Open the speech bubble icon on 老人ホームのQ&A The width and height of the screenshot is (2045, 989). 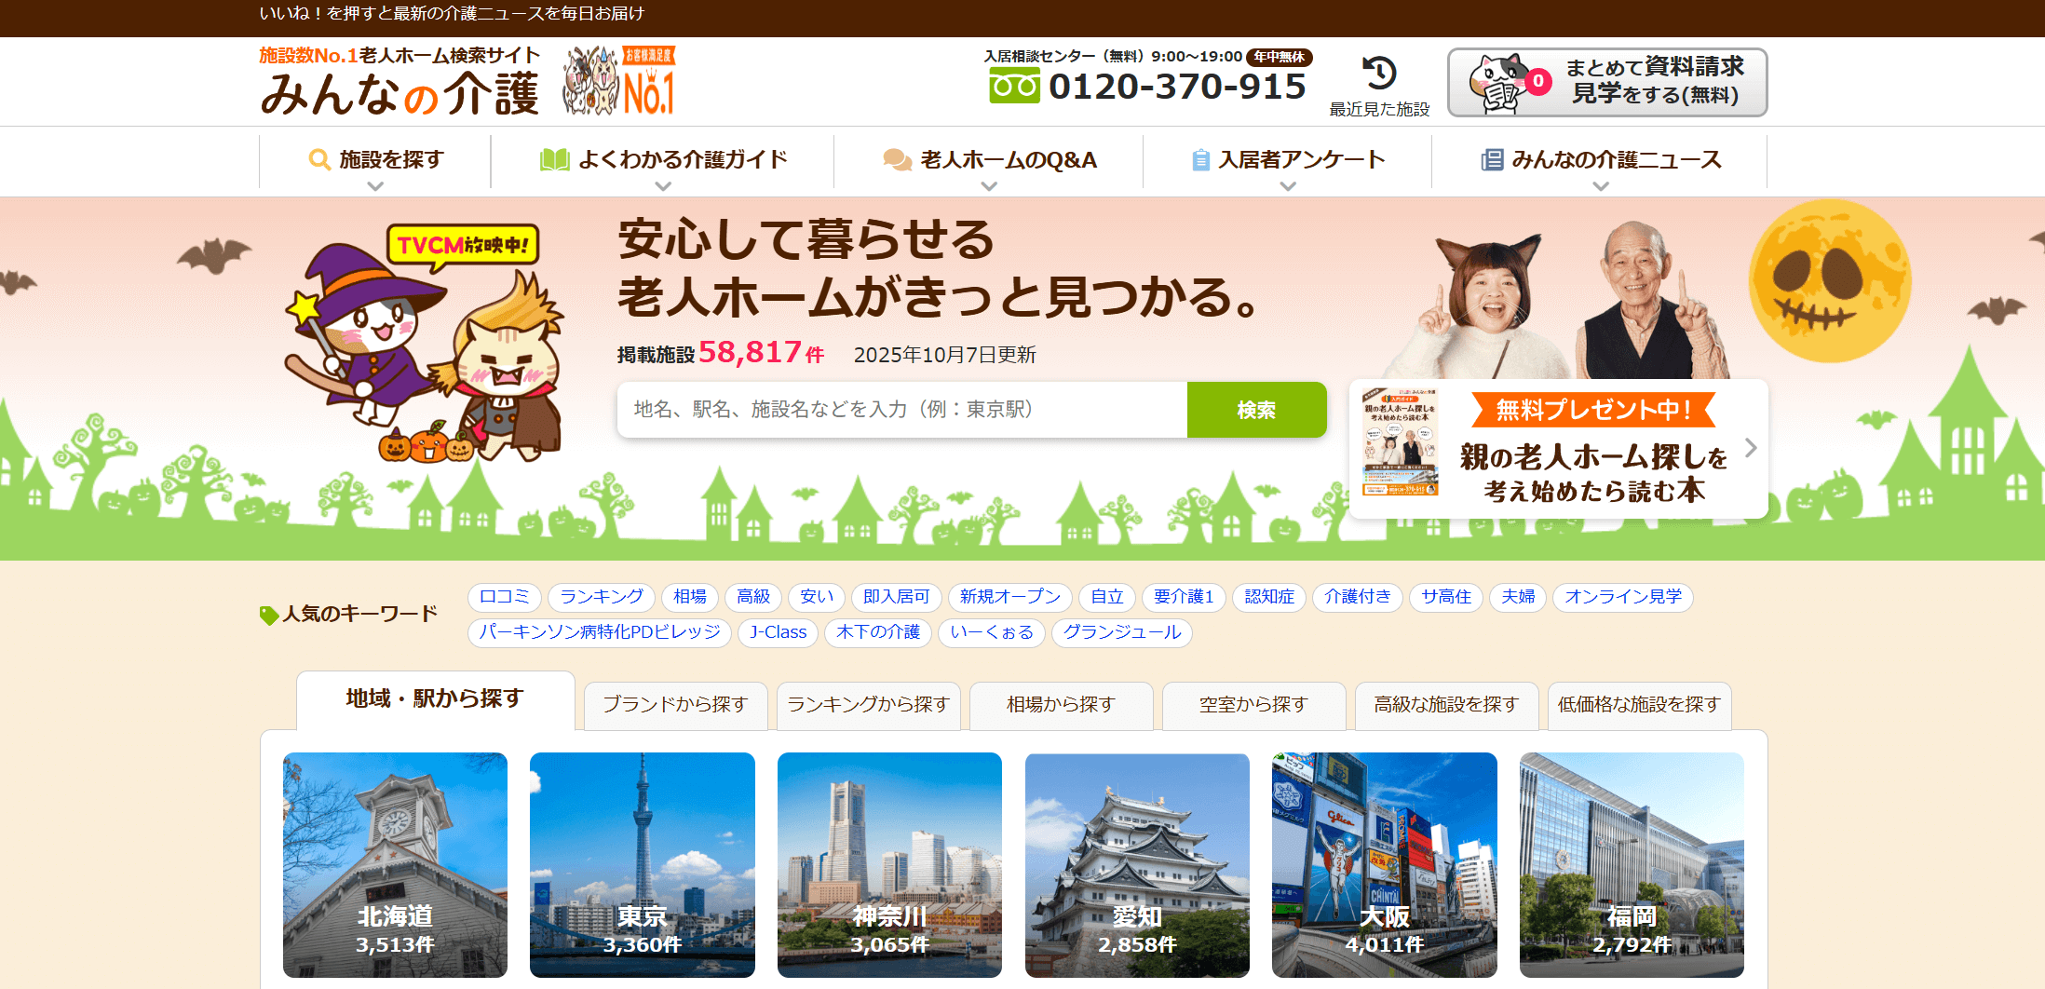pos(897,159)
